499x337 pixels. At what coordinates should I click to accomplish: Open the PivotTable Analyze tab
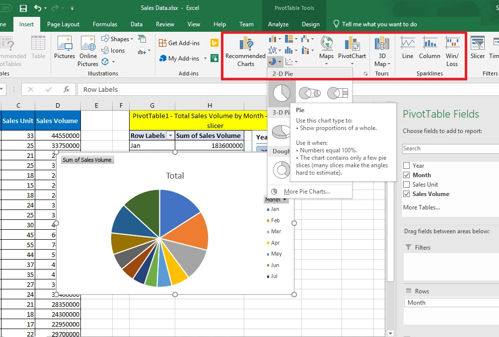(278, 24)
